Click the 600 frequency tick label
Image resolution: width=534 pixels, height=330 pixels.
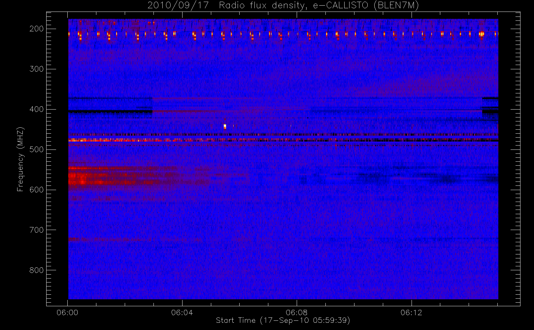click(37, 190)
